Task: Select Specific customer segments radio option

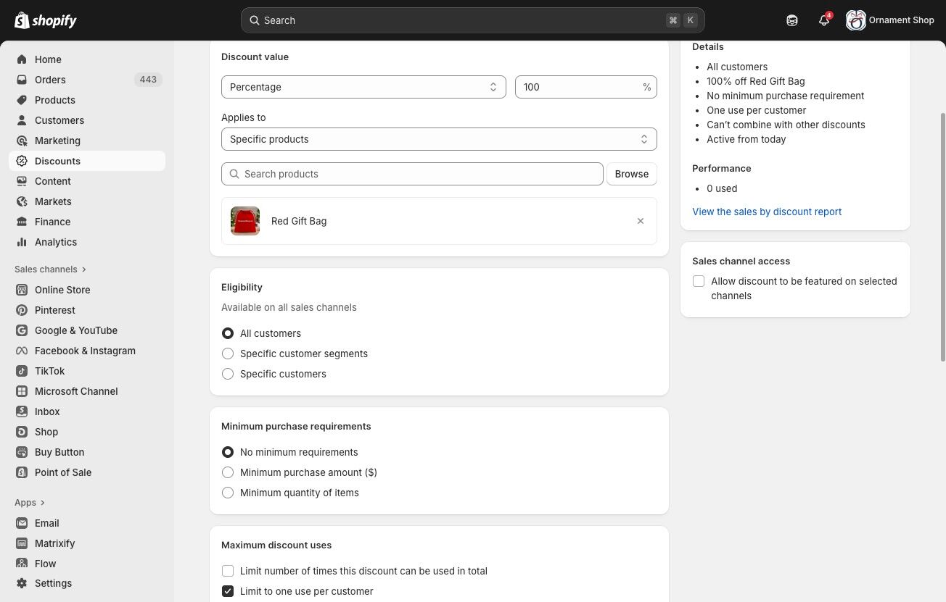Action: 228,354
